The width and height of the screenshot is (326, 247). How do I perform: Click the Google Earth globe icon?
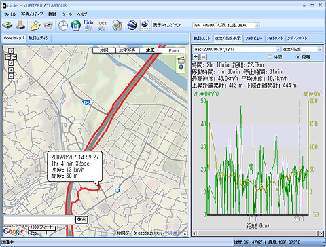pyautogui.click(x=132, y=25)
